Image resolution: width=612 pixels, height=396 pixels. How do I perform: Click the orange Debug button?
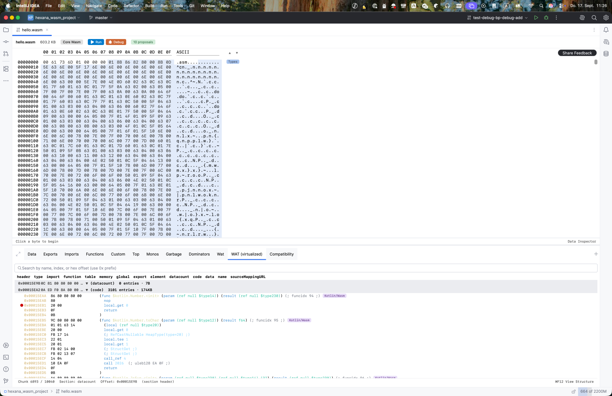coord(116,42)
